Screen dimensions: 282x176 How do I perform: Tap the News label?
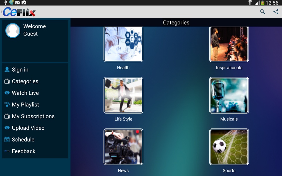[123, 170]
